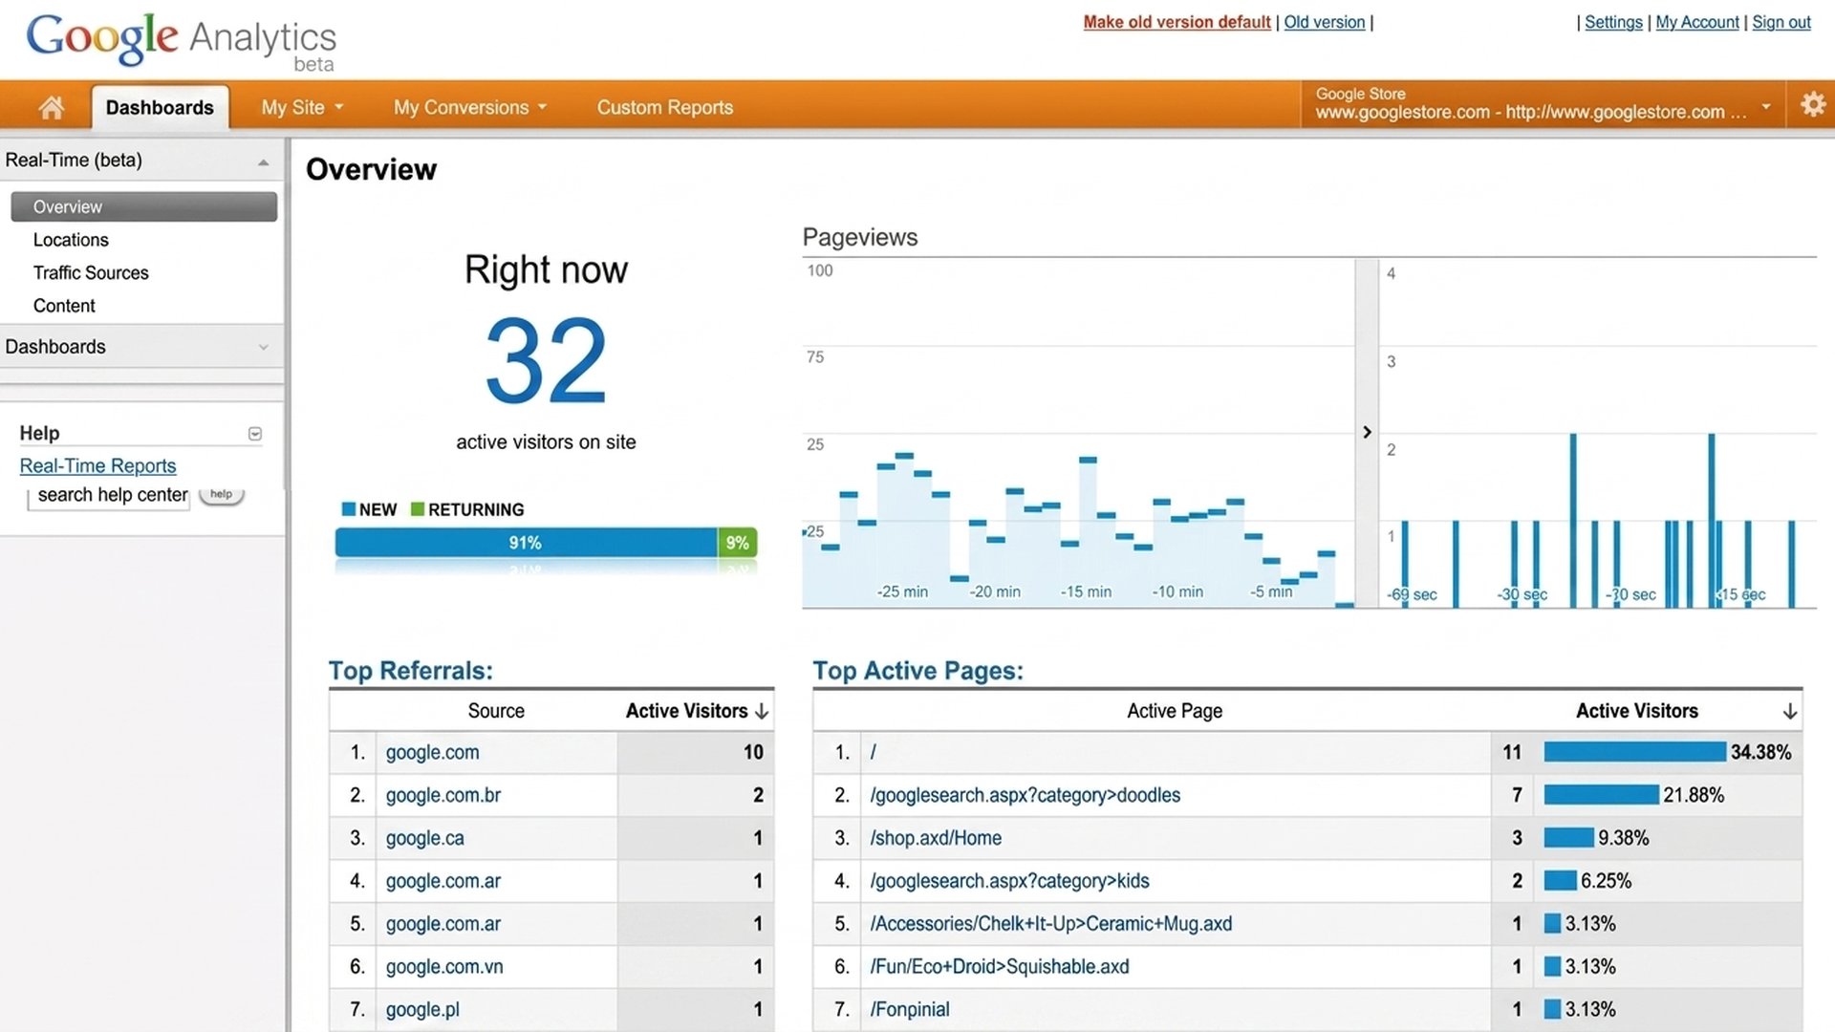Click the search help center input field
The height and width of the screenshot is (1032, 1835).
(x=109, y=495)
